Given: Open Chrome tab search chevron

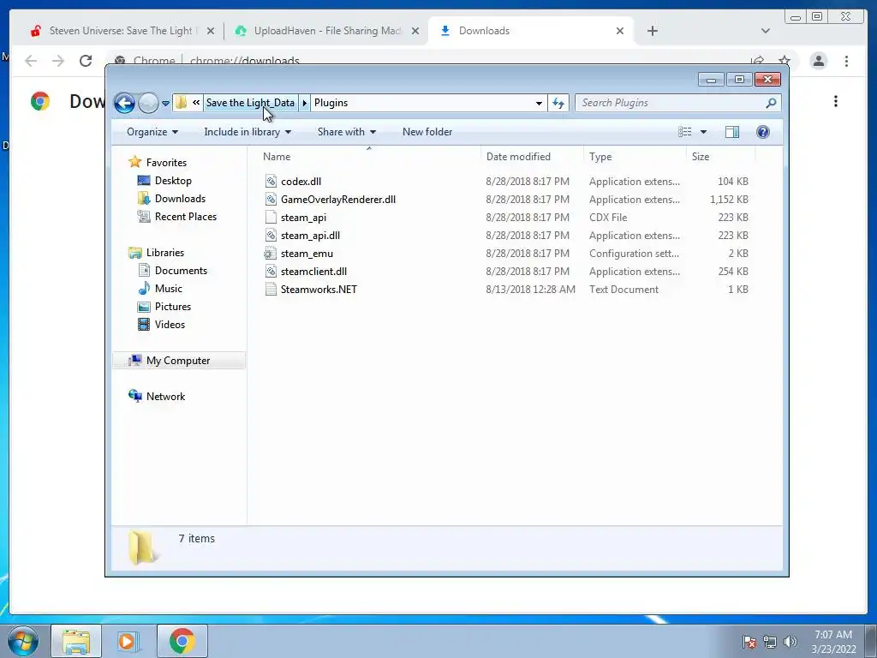Looking at the screenshot, I should pos(765,31).
